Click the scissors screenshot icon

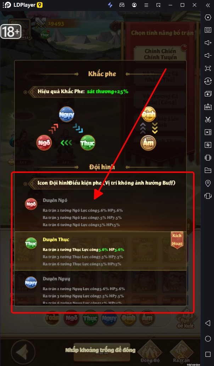[208, 119]
